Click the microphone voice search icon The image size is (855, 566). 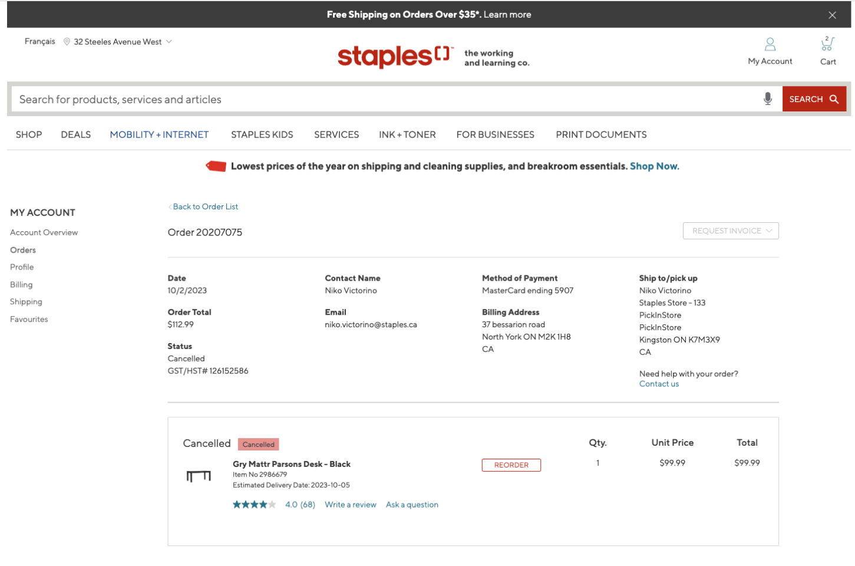[x=768, y=99]
